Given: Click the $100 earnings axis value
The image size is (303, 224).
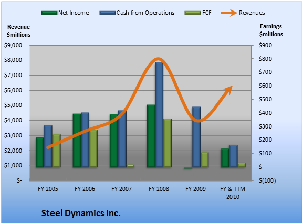Looking at the screenshot, I should click(x=266, y=153).
